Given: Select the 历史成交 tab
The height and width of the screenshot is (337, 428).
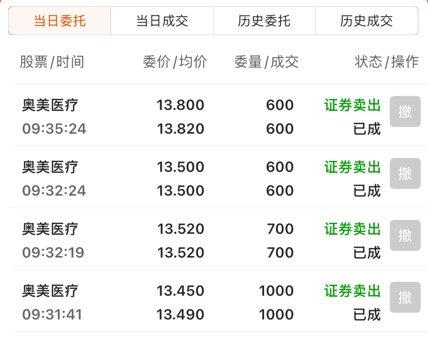Looking at the screenshot, I should 366,21.
